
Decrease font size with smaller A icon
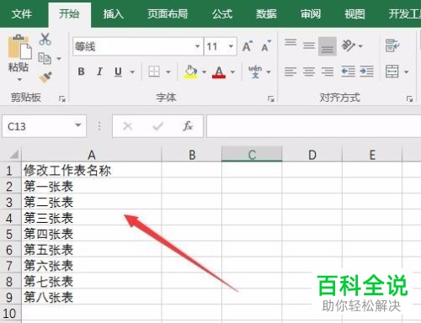click(266, 46)
